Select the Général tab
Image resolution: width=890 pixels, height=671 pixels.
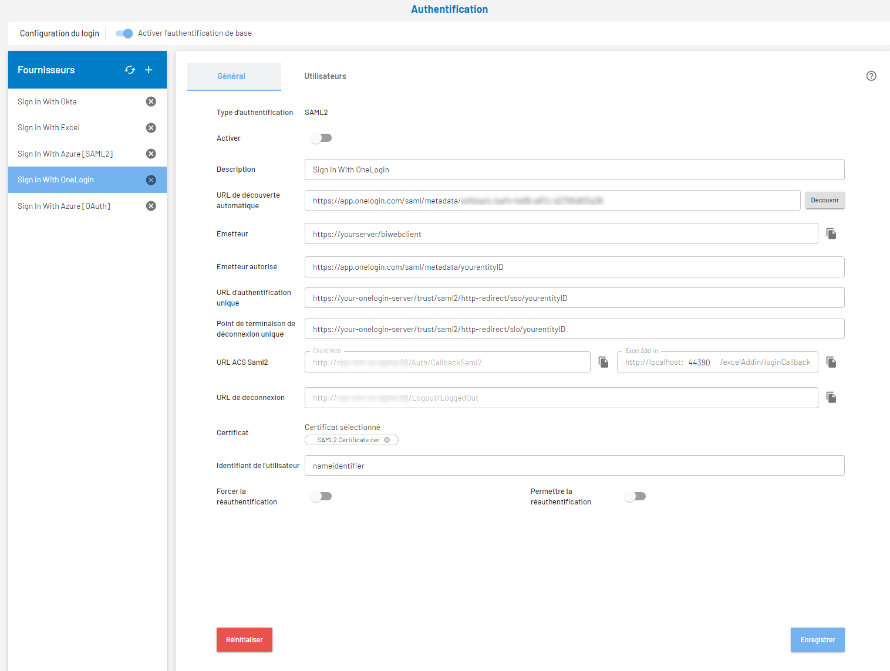pyautogui.click(x=231, y=76)
